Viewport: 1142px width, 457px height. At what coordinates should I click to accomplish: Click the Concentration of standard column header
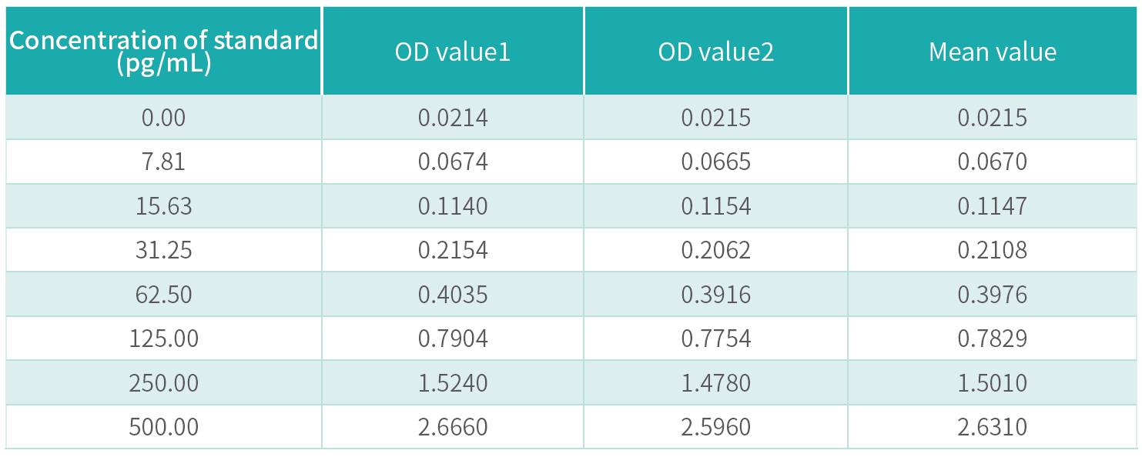click(163, 52)
